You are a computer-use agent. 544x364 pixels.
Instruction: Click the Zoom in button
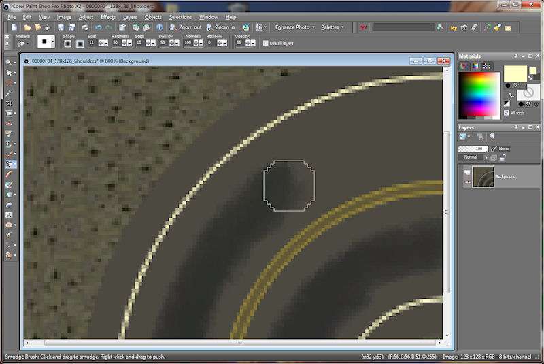coord(220,27)
